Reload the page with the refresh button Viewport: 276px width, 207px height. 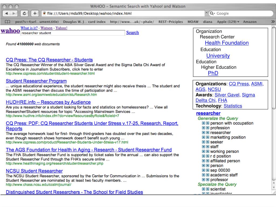24,13
